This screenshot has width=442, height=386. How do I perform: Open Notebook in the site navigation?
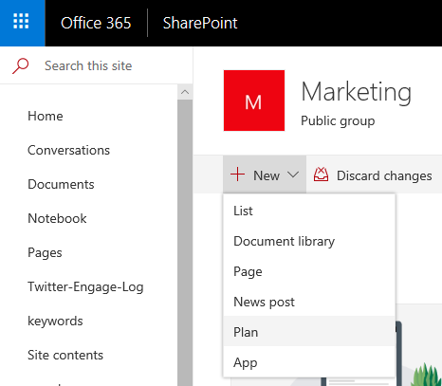(x=57, y=218)
